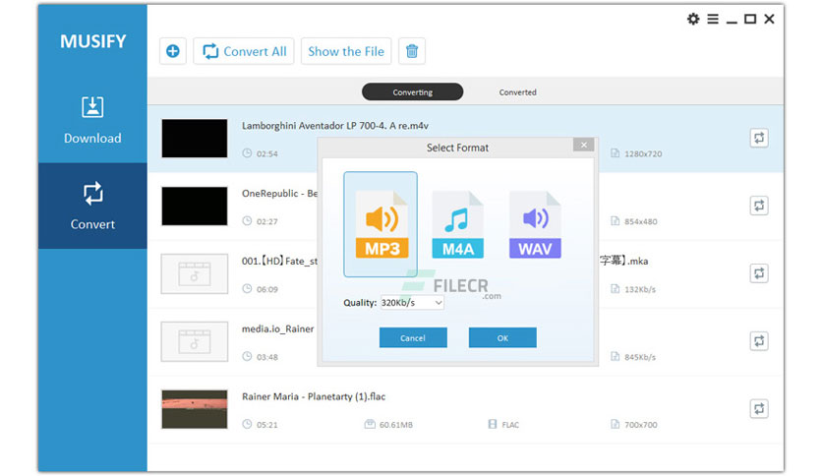This screenshot has height=476, width=822.
Task: Open the Download section in sidebar
Action: click(92, 120)
